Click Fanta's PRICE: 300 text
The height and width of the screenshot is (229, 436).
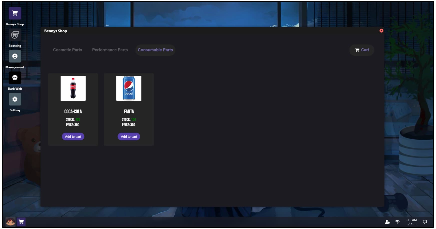click(129, 125)
